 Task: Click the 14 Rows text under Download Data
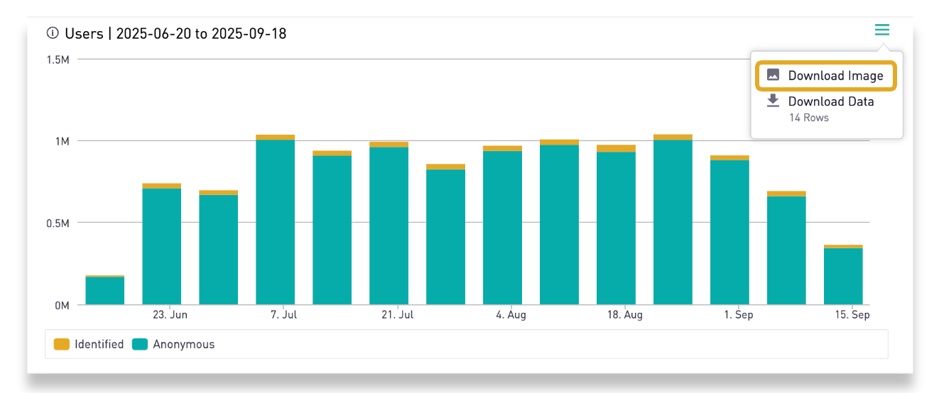click(808, 118)
